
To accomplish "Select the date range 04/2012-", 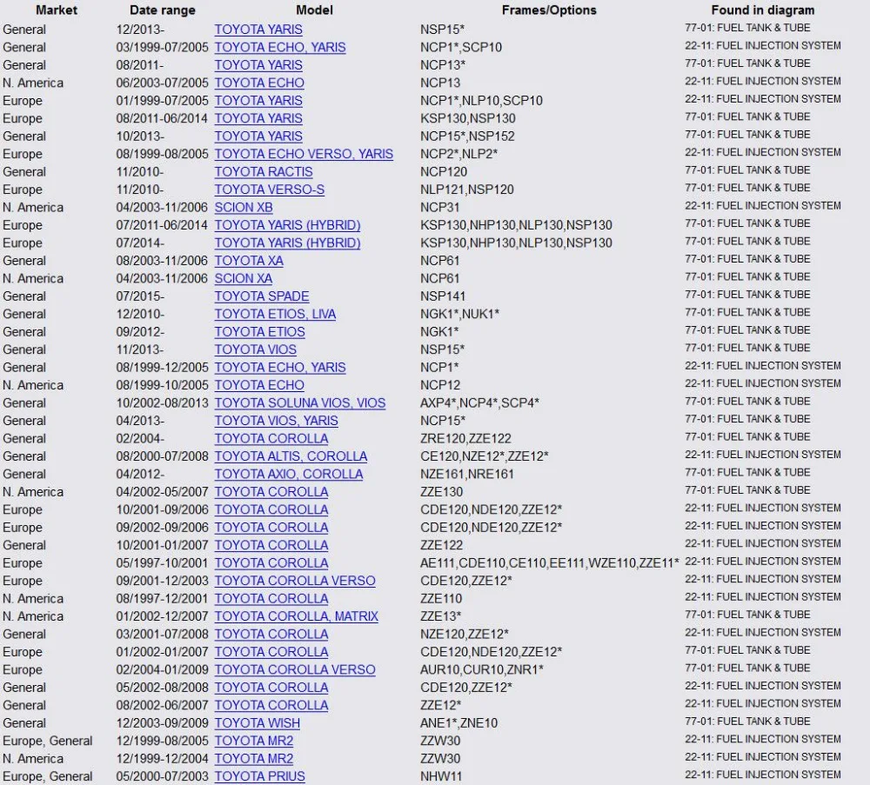I will pos(140,474).
